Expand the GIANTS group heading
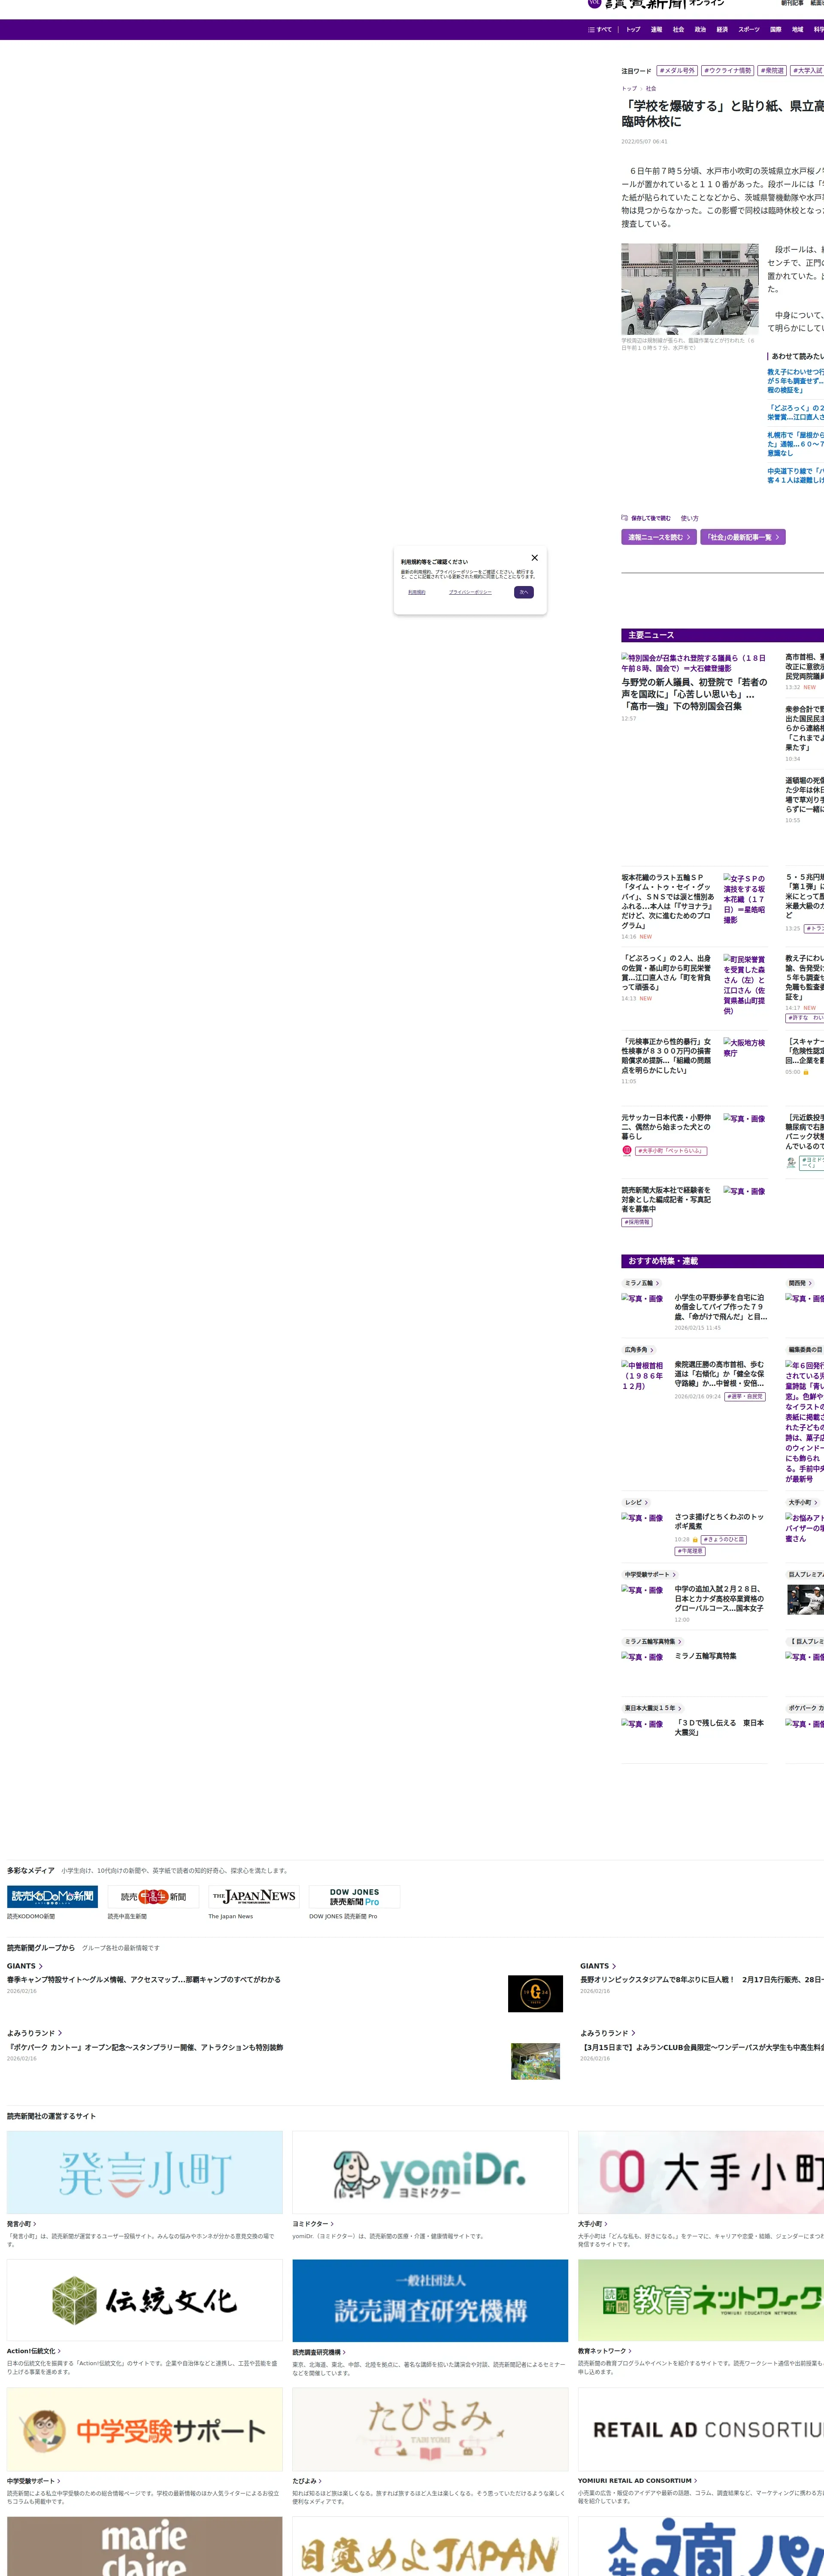824x2576 pixels. click(25, 1966)
